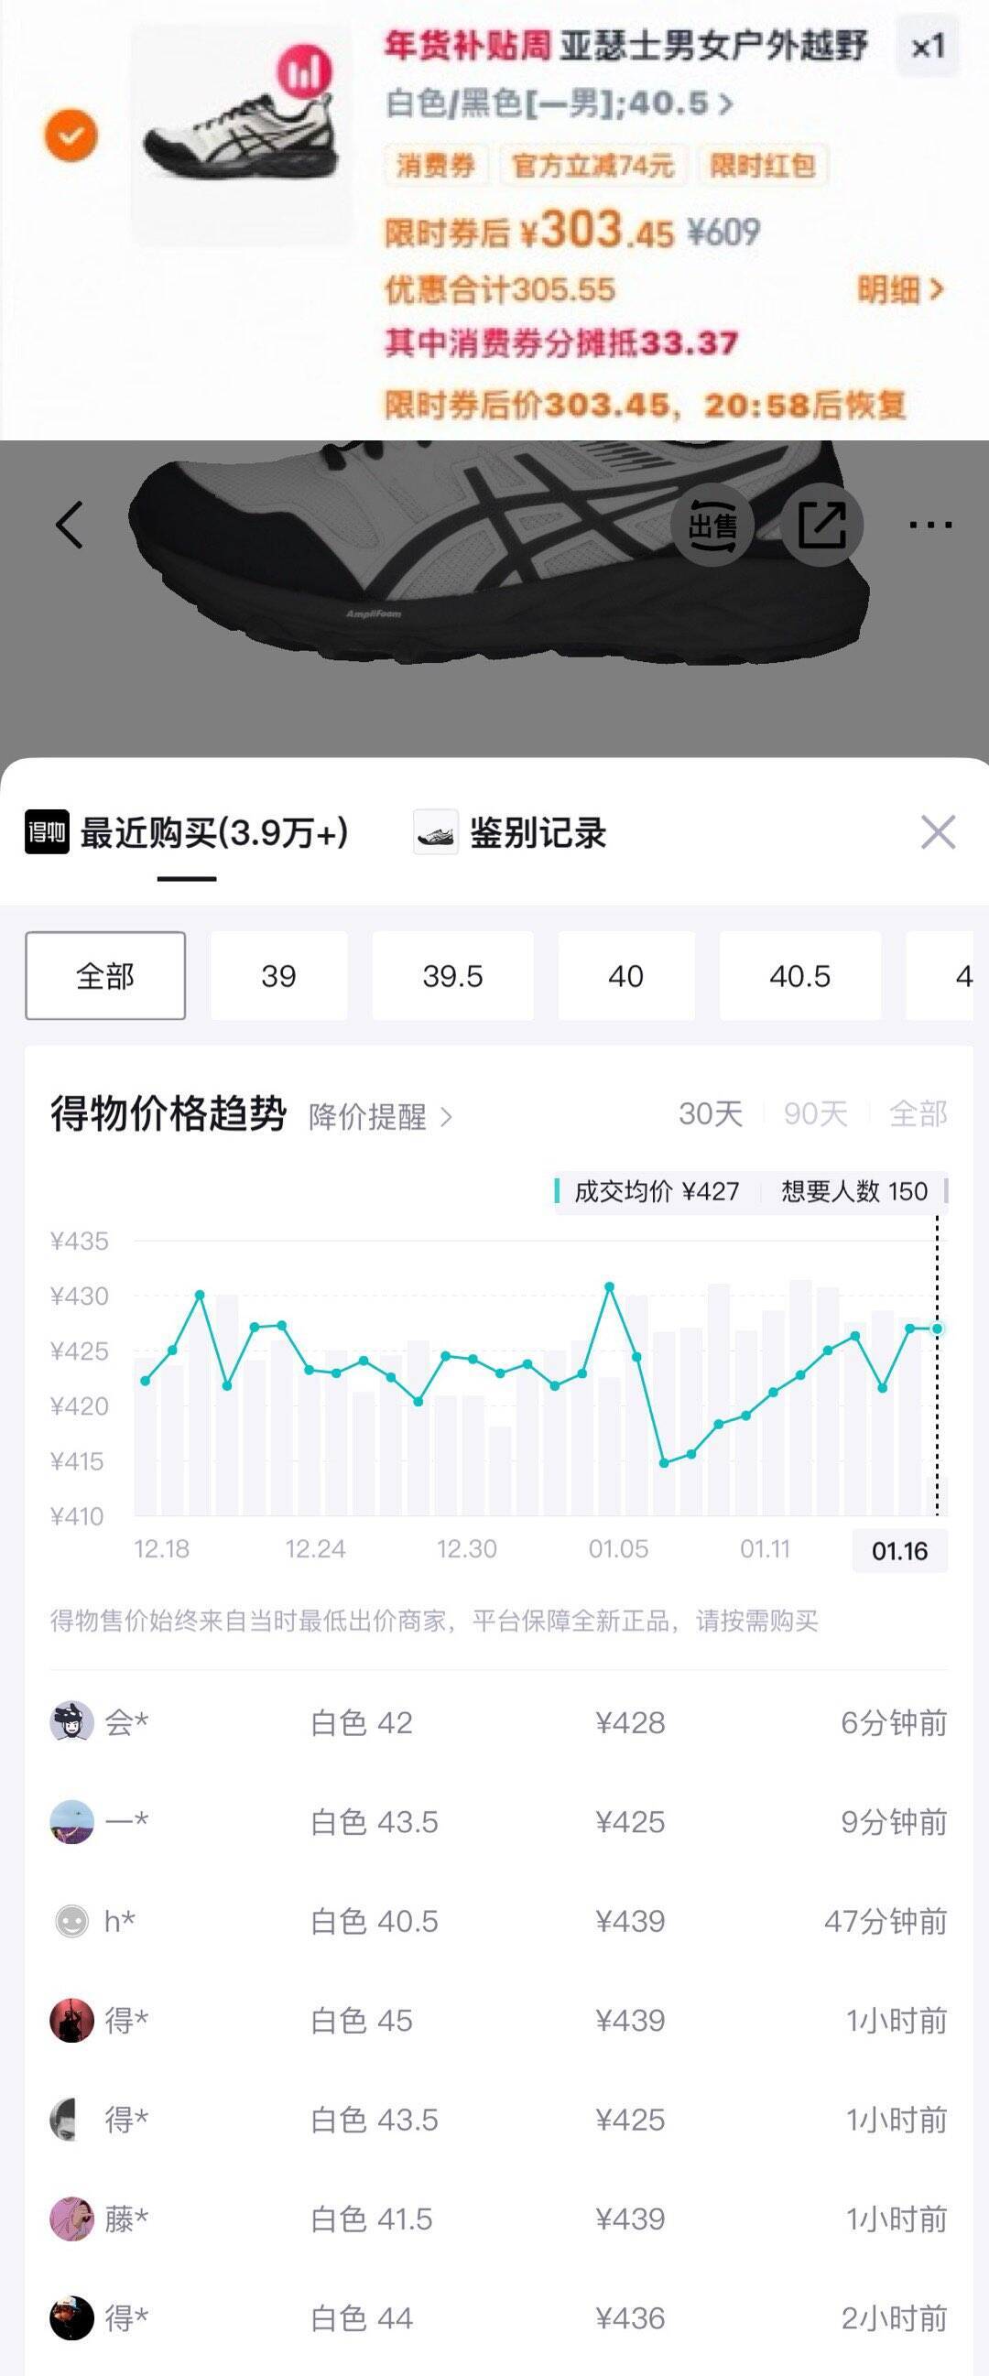Tap avatar of buyer 得* with 白色 45
This screenshot has width=989, height=2376.
click(x=72, y=2020)
